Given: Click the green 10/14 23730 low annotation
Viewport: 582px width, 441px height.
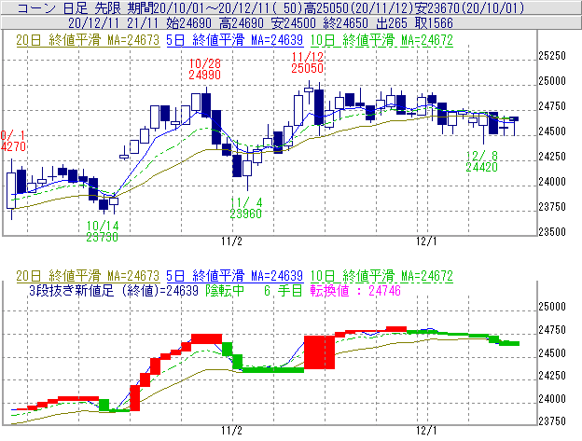Looking at the screenshot, I should coord(102,231).
